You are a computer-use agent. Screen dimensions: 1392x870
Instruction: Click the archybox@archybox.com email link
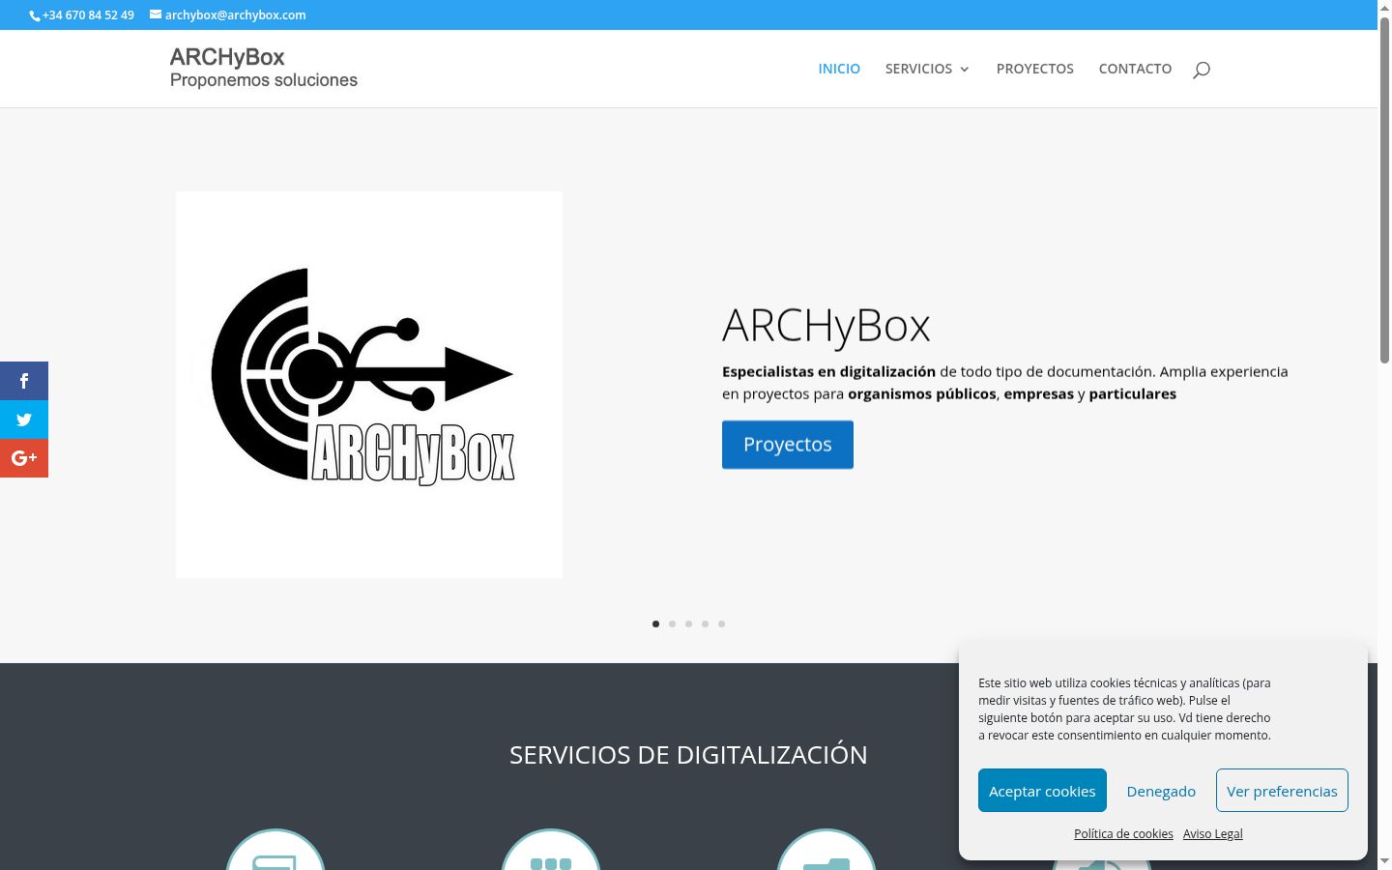click(x=236, y=15)
